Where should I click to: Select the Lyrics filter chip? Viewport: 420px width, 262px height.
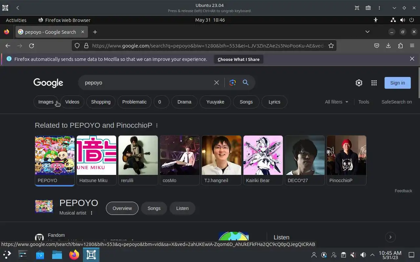(x=274, y=102)
